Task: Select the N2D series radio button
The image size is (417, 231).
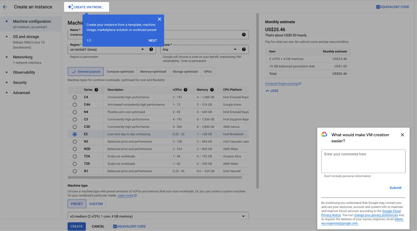Action: (x=75, y=149)
